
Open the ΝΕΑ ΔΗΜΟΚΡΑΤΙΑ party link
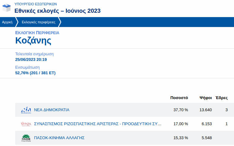[x=52, y=110]
